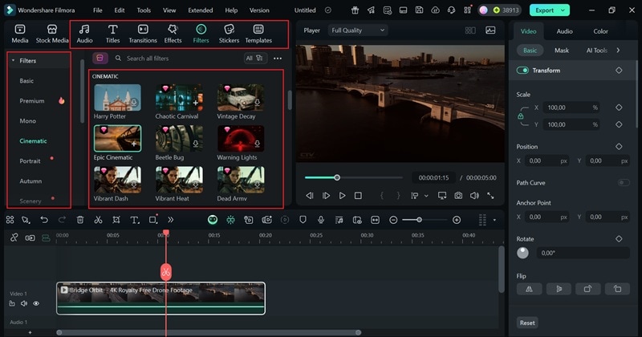Click the Reset button
Image resolution: width=642 pixels, height=337 pixels.
click(527, 323)
